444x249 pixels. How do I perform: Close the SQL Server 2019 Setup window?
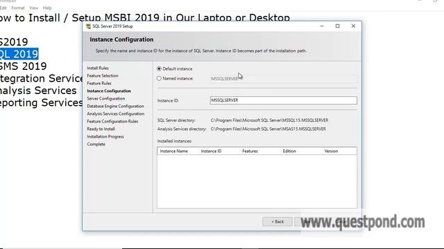coord(353,26)
